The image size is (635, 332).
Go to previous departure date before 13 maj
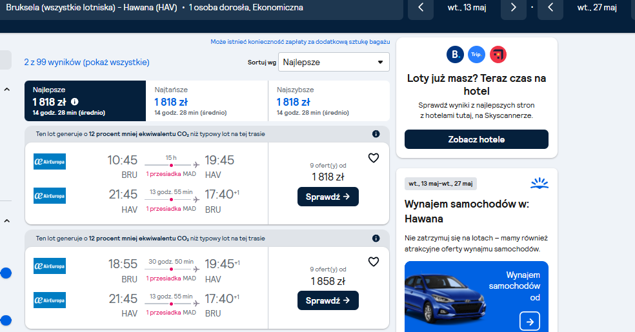[x=421, y=7]
